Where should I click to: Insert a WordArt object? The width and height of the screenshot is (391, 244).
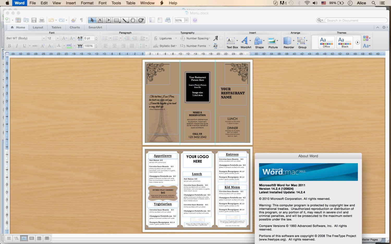click(246, 42)
